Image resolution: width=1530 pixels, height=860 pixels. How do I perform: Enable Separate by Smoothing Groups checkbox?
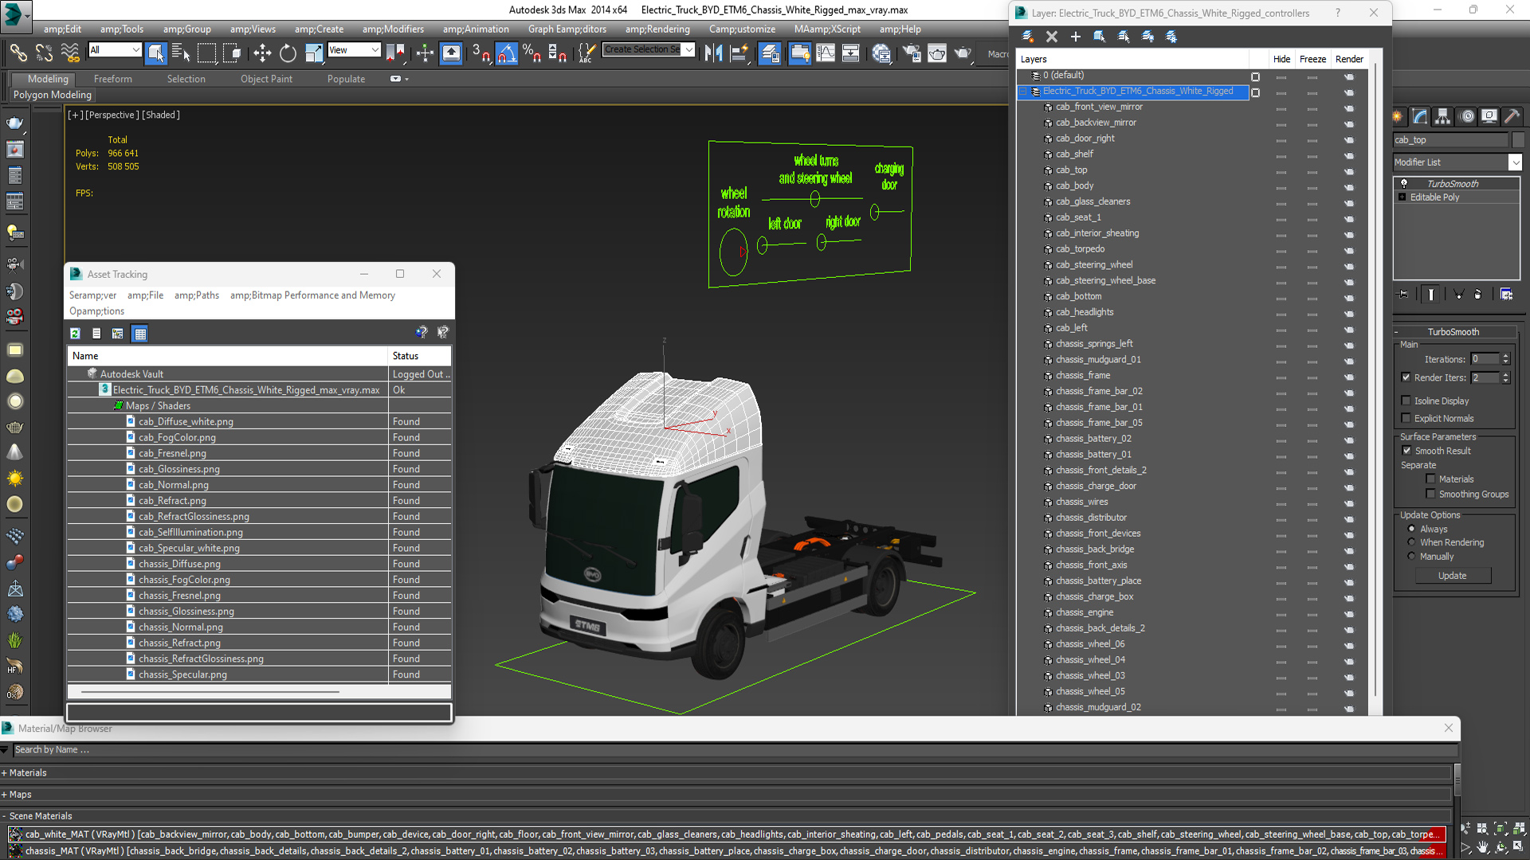[1430, 494]
